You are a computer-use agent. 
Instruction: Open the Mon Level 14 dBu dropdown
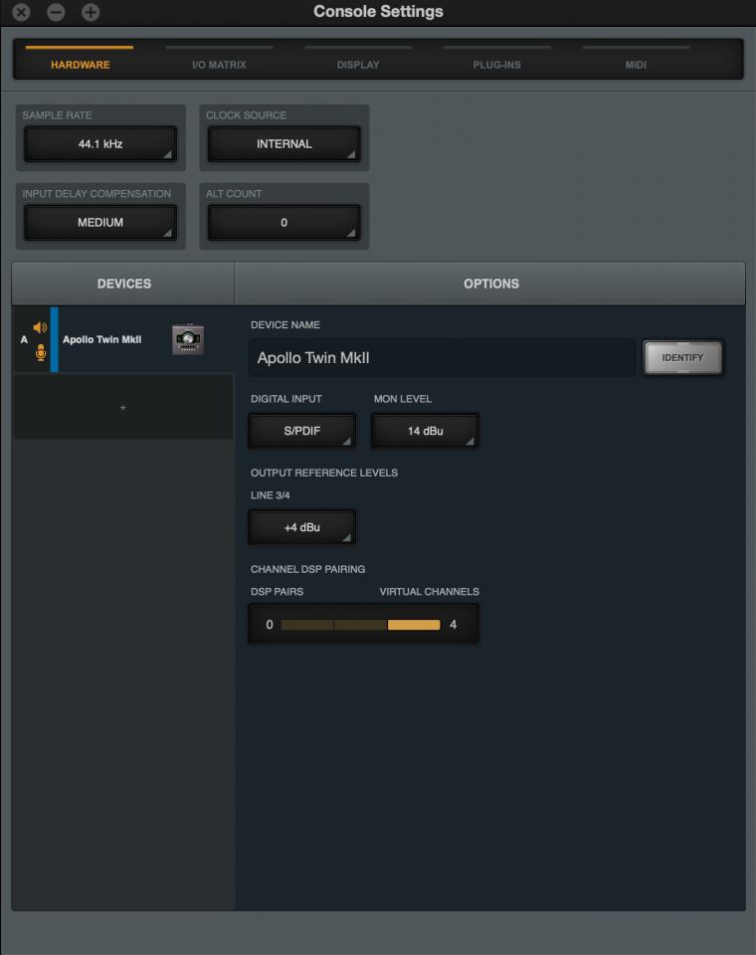425,431
